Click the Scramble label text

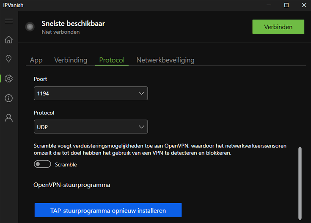66,165
